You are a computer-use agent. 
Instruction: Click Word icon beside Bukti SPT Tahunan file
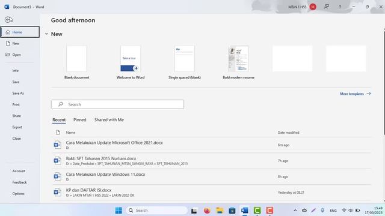coord(58,161)
